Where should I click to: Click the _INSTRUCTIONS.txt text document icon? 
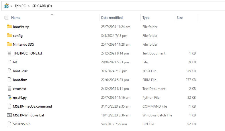9,53
